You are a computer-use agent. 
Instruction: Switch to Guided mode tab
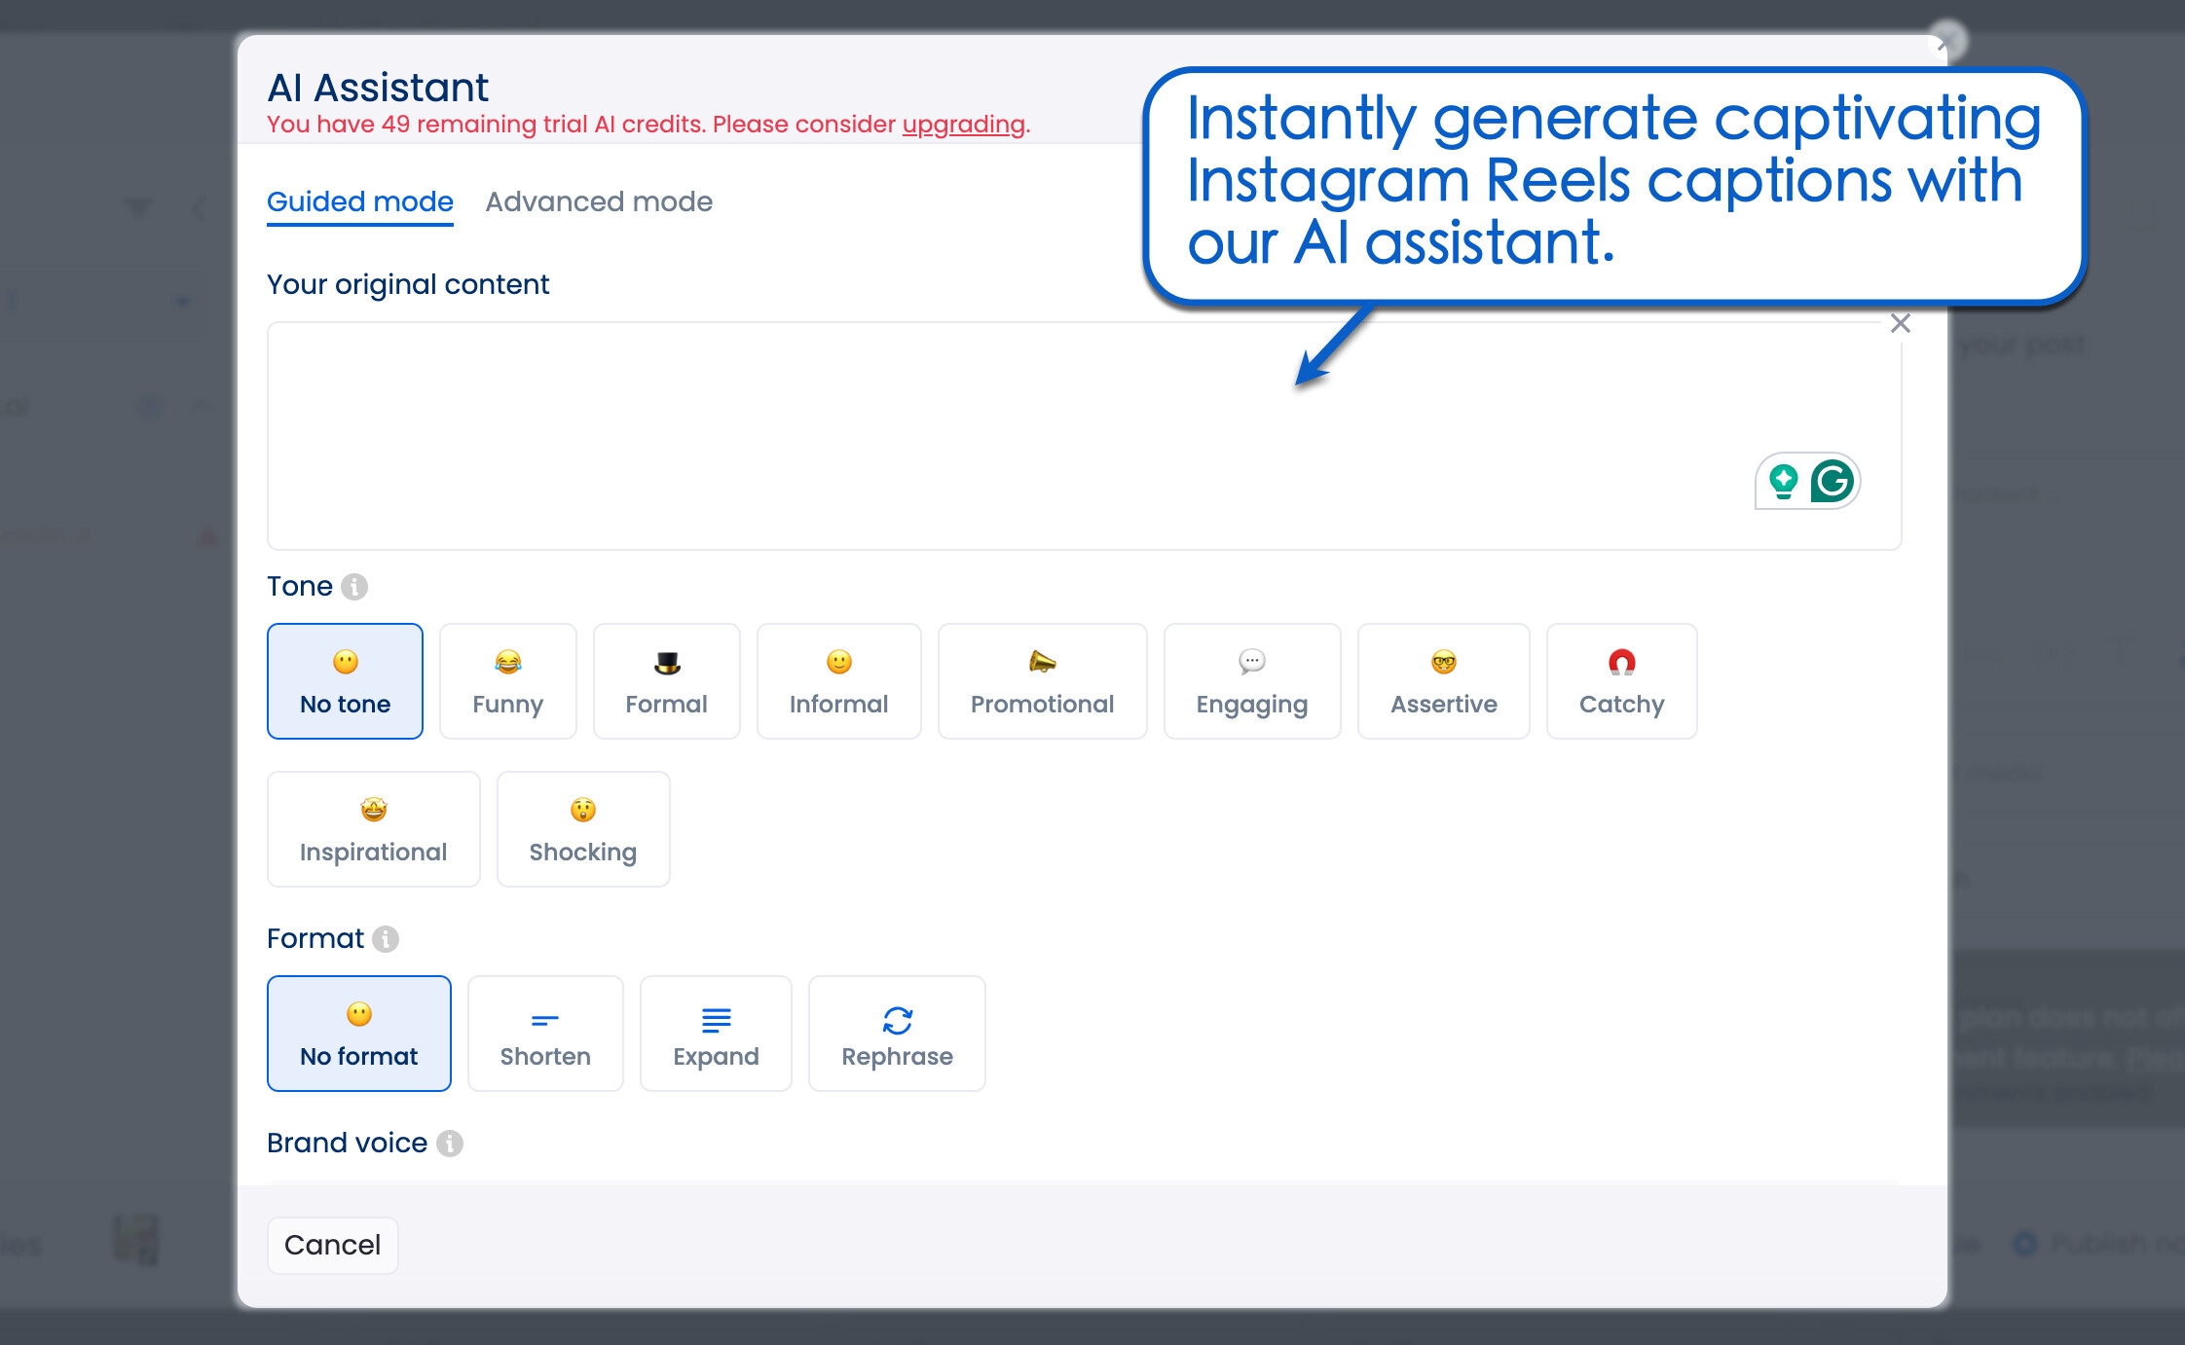360,201
